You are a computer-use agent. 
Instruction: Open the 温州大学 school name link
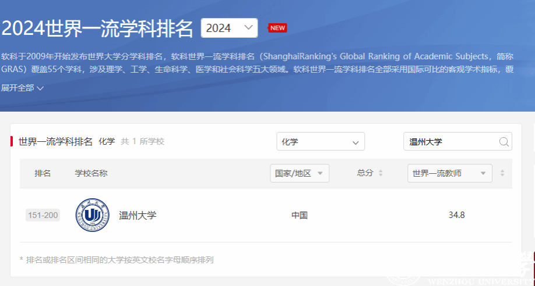(x=138, y=216)
